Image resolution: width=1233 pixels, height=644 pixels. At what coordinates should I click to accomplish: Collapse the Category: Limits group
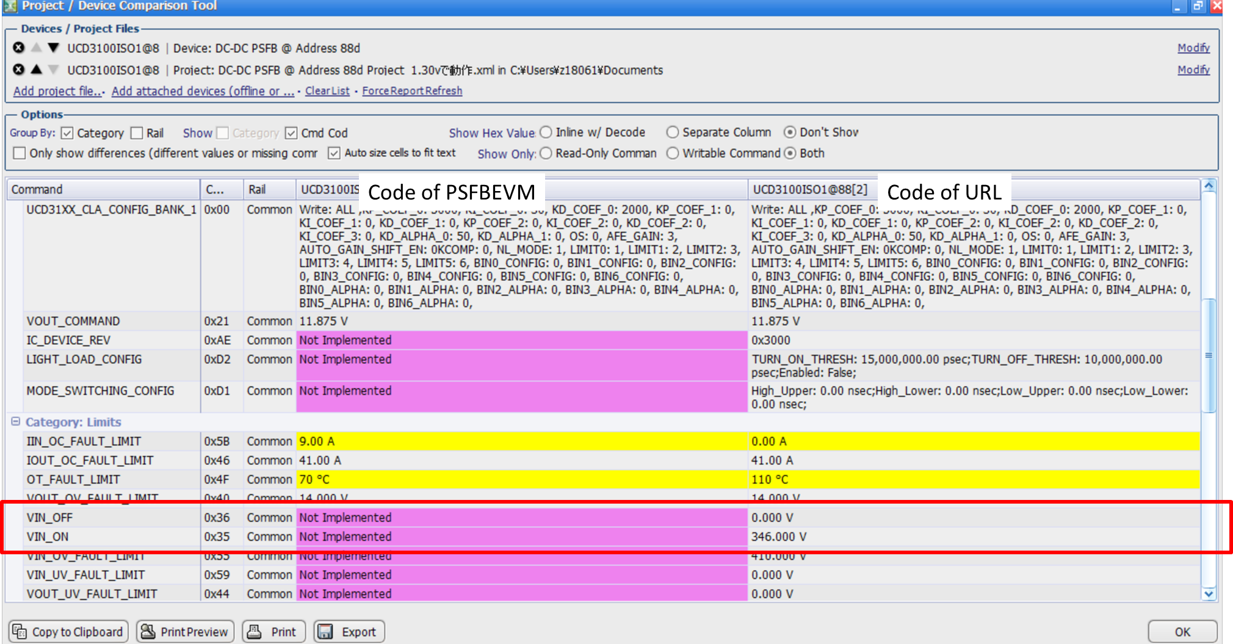[16, 422]
